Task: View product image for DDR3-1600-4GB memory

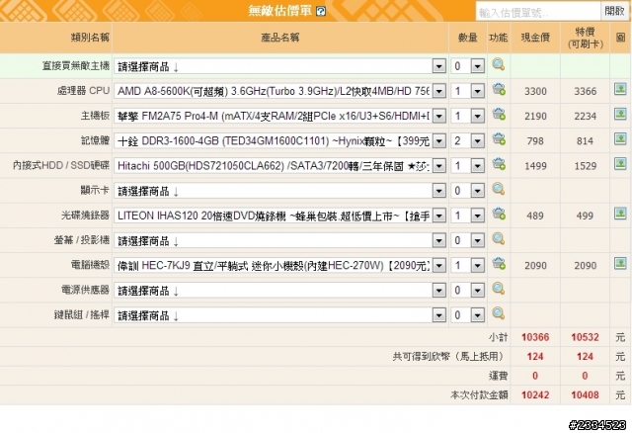Action: point(620,138)
